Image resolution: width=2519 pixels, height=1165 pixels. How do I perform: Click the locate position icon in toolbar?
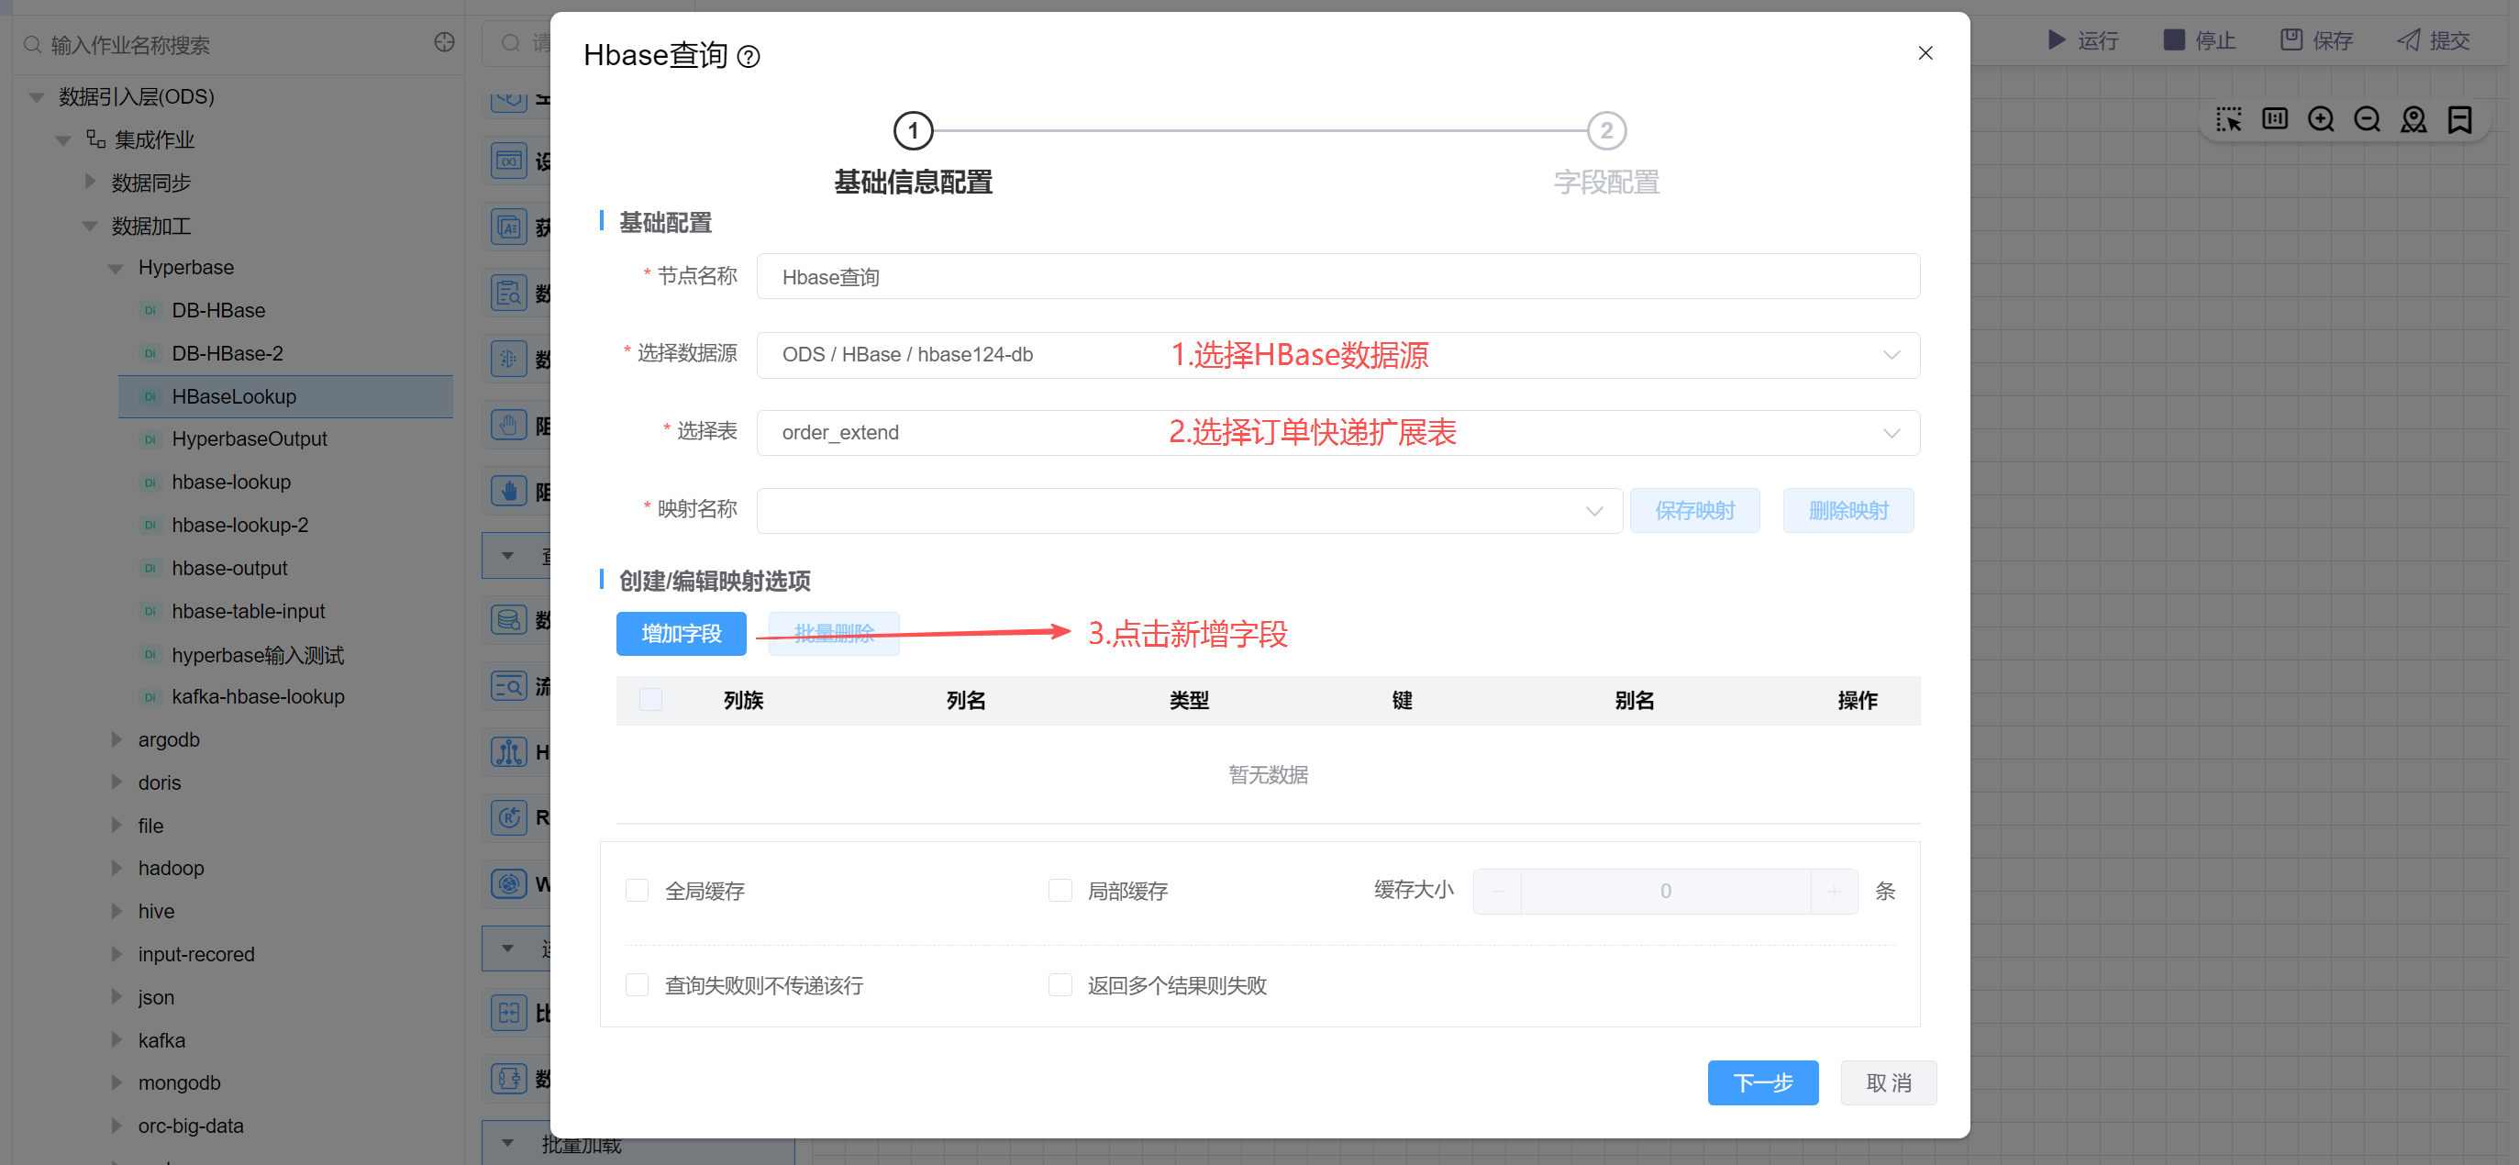point(2413,119)
